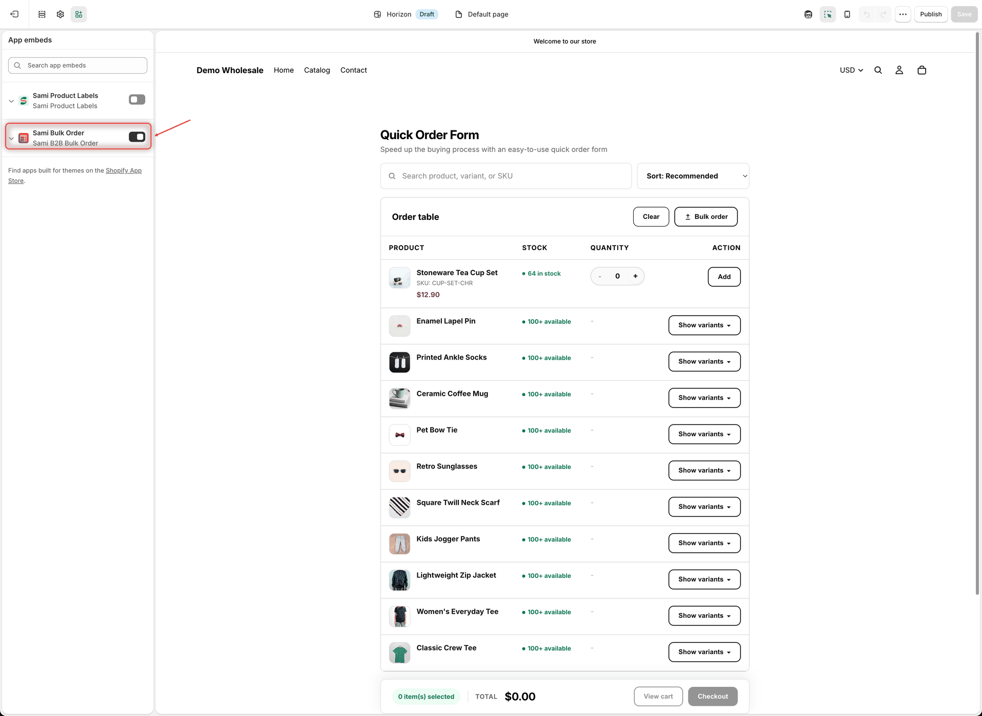This screenshot has width=982, height=716.
Task: Open the Catalog navigation link
Action: click(x=317, y=70)
